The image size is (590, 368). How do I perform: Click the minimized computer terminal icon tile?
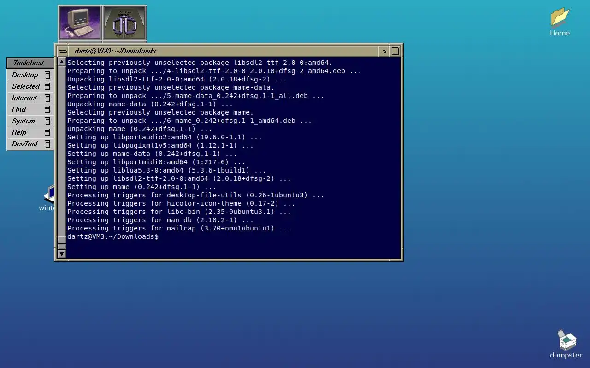(80, 23)
